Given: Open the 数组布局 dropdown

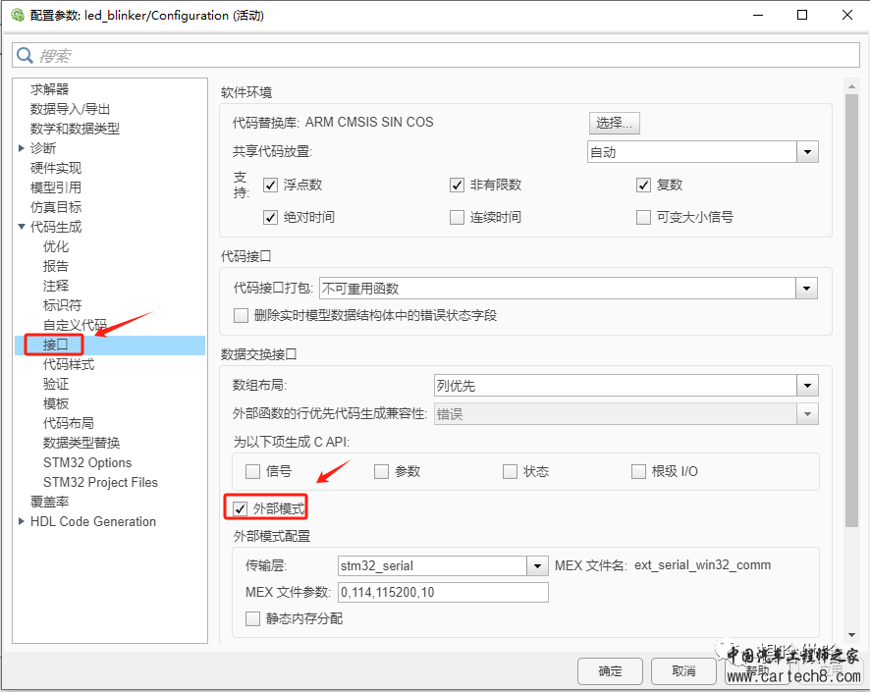Looking at the screenshot, I should 625,386.
